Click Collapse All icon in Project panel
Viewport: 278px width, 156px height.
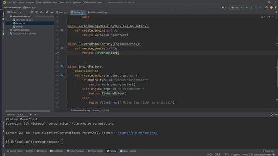coord(41,12)
